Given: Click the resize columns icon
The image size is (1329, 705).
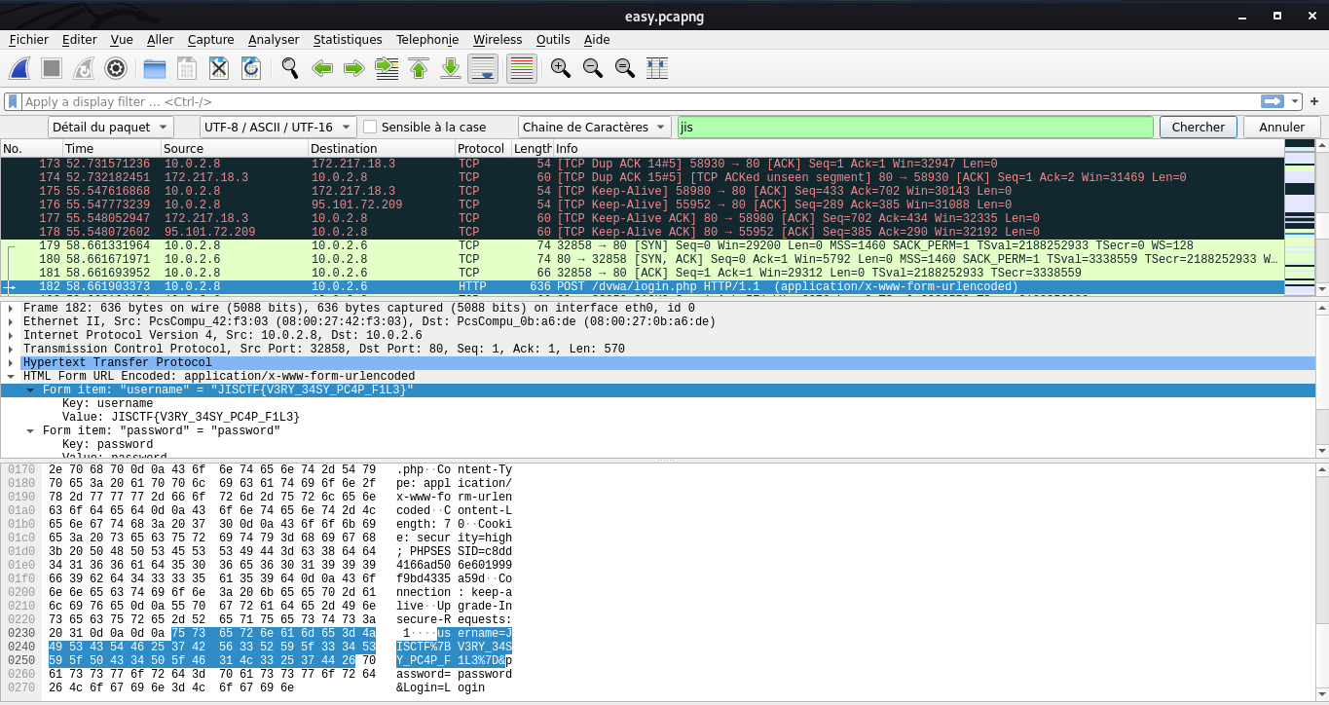Looking at the screenshot, I should point(657,68).
